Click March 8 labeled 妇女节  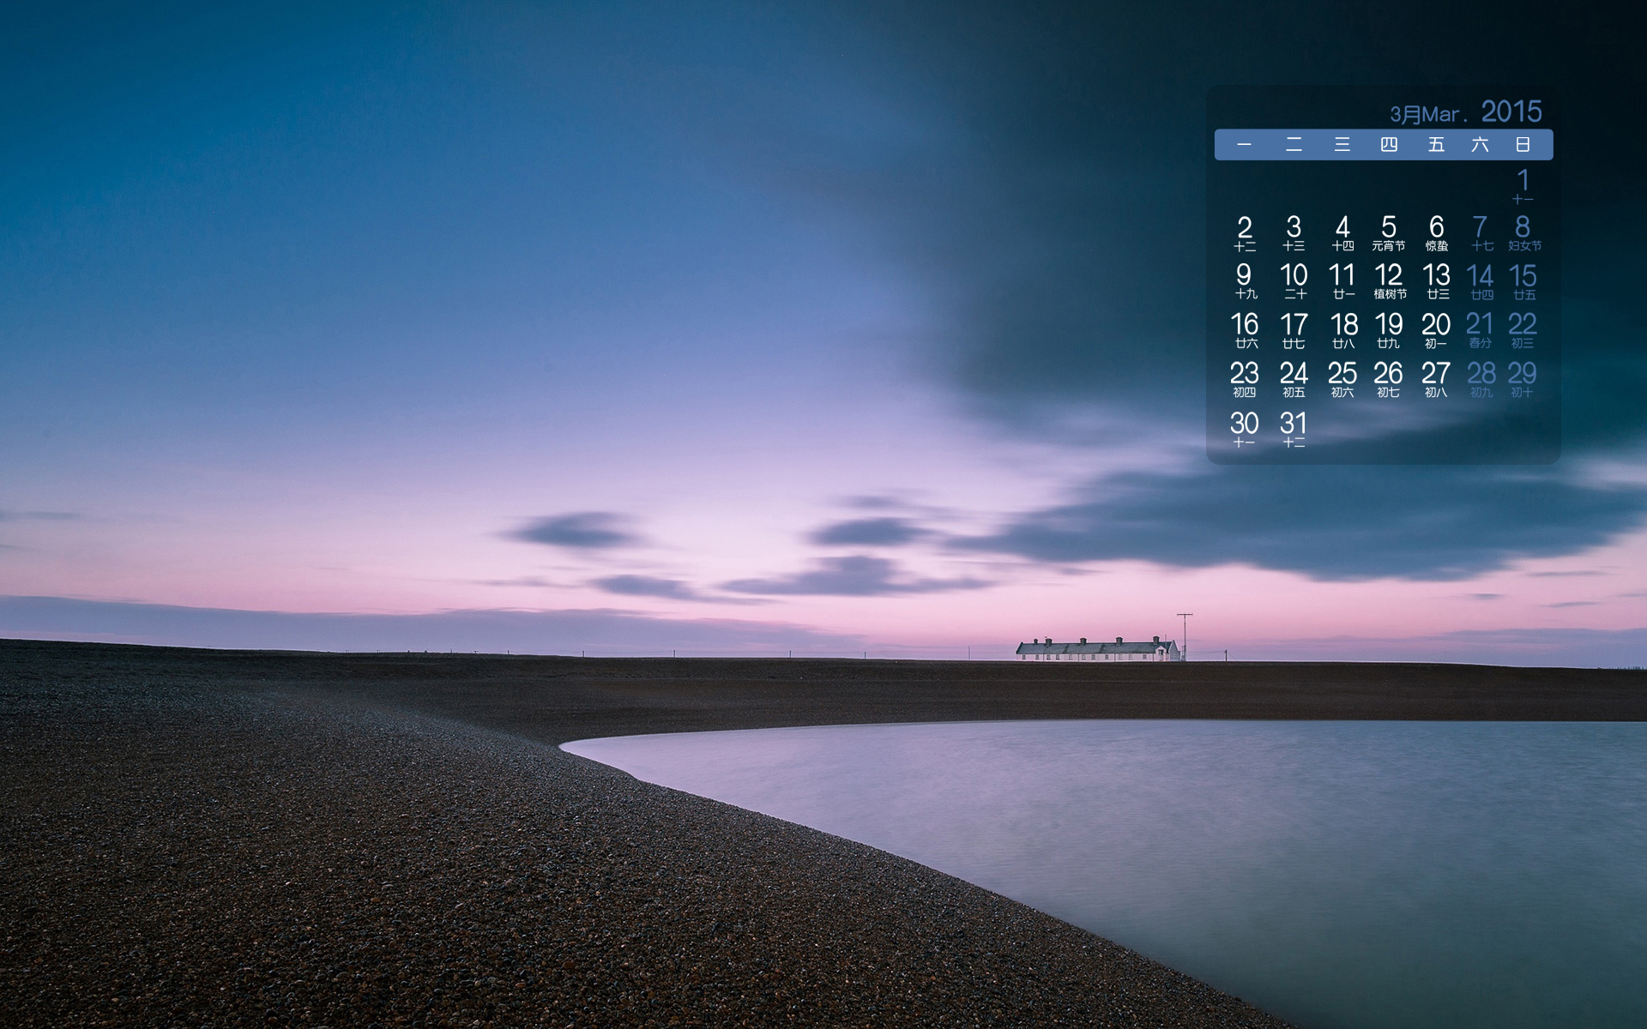(1523, 232)
